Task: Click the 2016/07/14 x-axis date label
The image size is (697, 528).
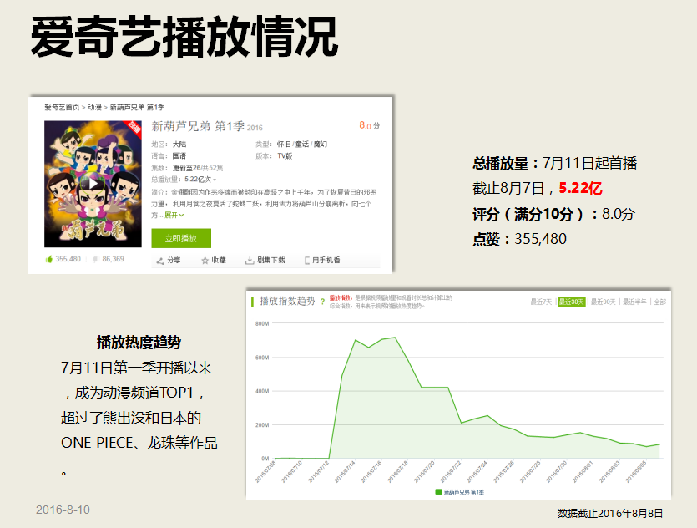Action: pyautogui.click(x=345, y=472)
